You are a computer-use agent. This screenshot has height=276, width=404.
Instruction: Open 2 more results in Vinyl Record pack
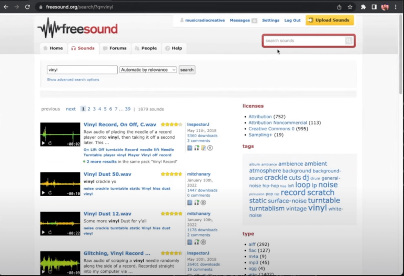coord(102,162)
